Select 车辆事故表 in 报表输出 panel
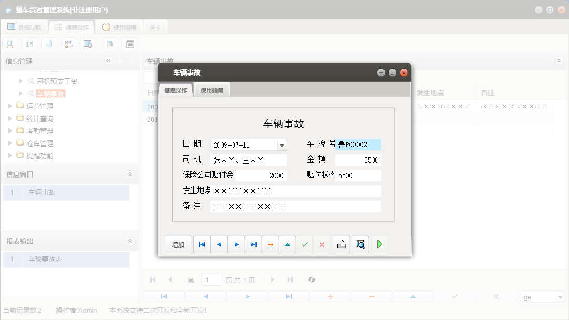This screenshot has height=320, width=569. click(x=46, y=259)
